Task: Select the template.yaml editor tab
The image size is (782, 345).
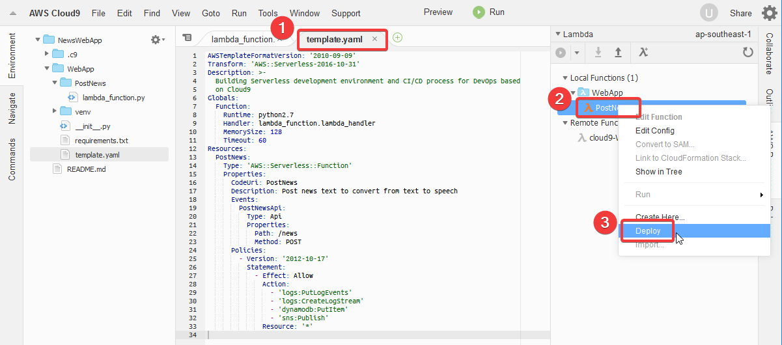Action: (x=334, y=39)
